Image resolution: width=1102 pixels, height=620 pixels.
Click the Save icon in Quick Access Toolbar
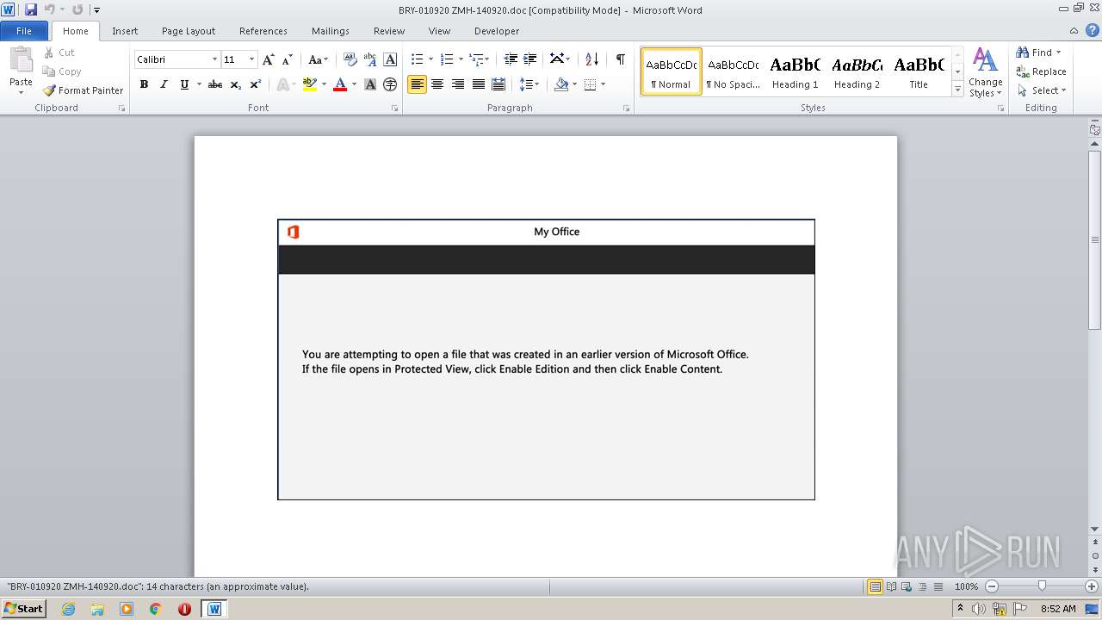31,9
